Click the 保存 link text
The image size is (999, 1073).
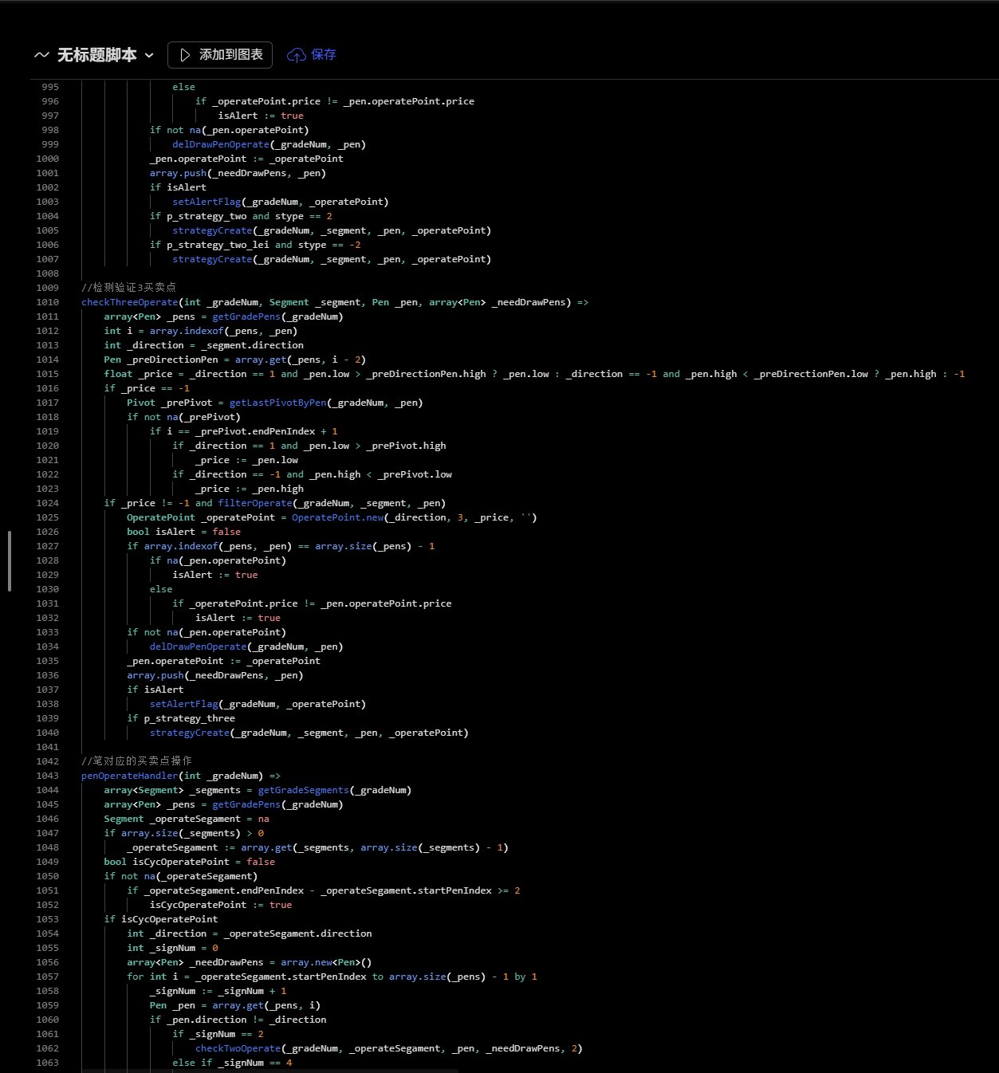pos(324,55)
